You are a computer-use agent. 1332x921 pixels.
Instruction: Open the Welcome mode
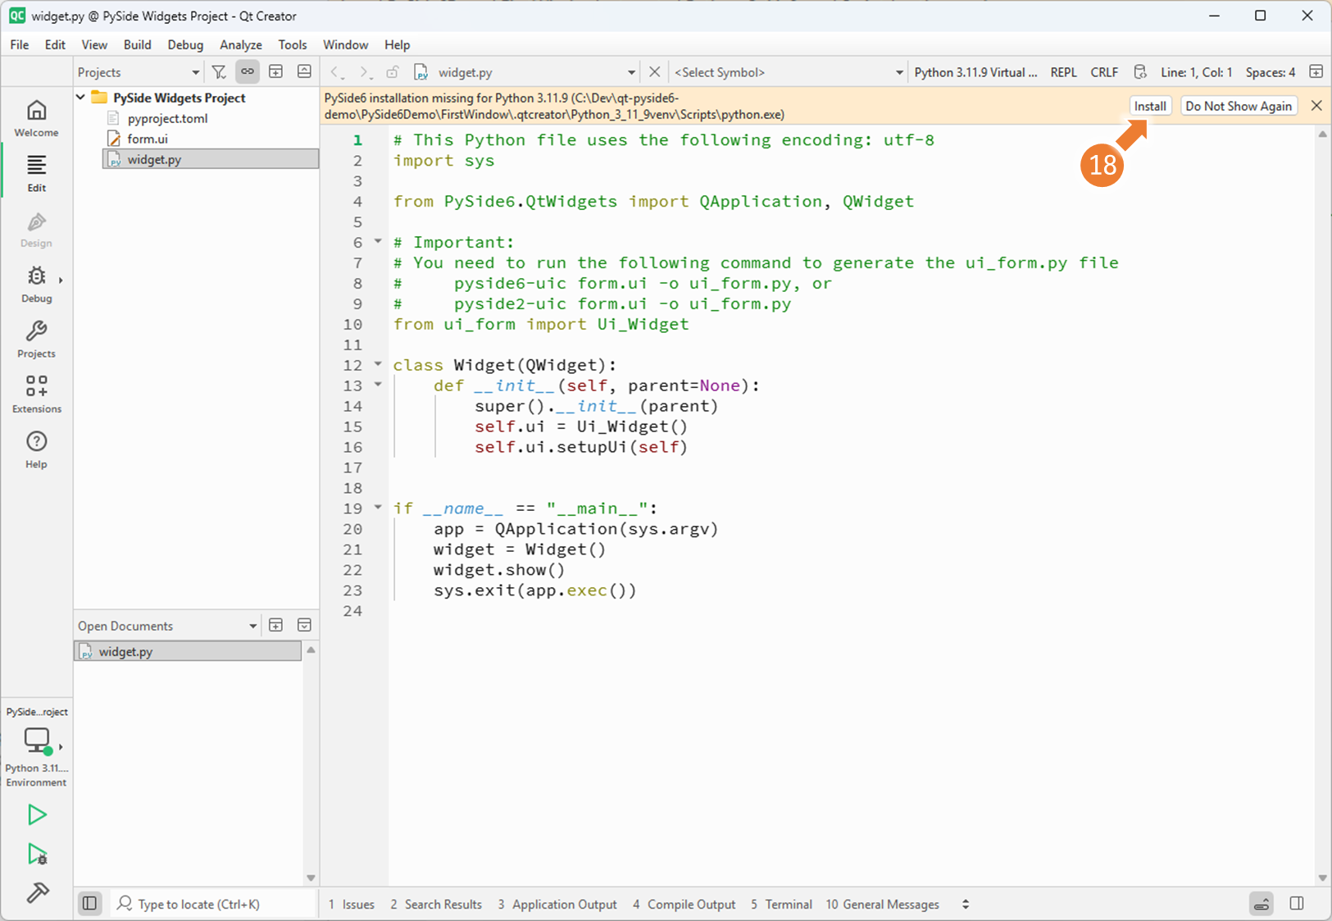click(36, 118)
